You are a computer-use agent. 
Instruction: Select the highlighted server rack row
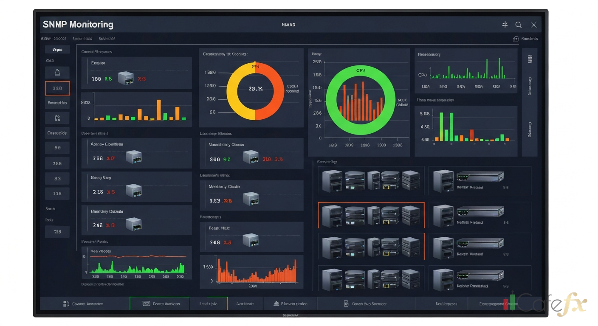[x=370, y=215]
